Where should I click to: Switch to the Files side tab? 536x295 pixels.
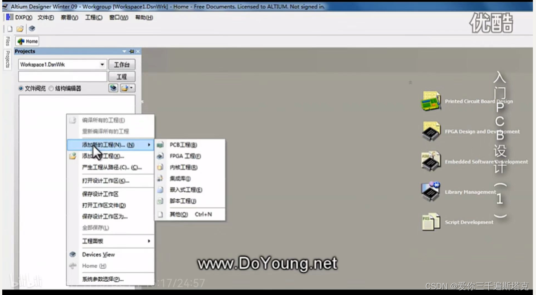pyautogui.click(x=7, y=41)
